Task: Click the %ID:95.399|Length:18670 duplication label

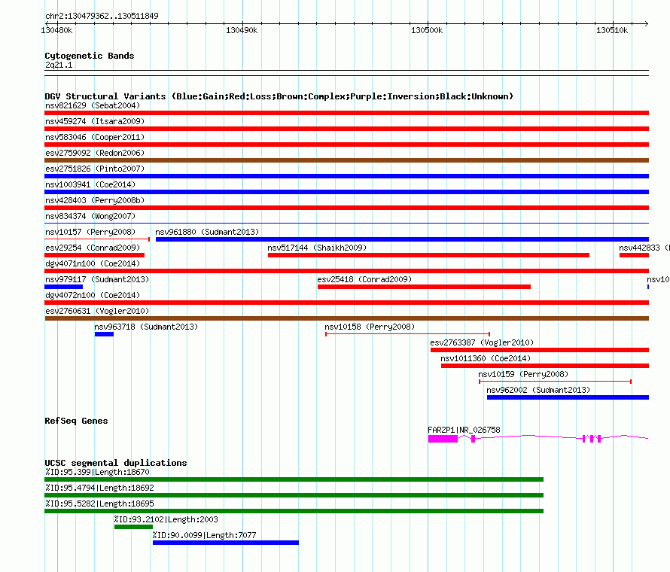Action: tap(97, 472)
